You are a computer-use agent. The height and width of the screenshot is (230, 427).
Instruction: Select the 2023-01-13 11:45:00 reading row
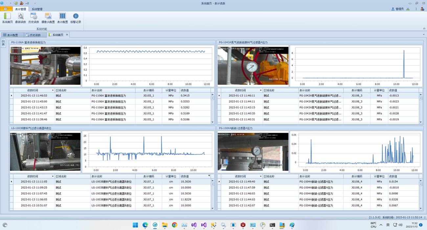(x=34, y=102)
